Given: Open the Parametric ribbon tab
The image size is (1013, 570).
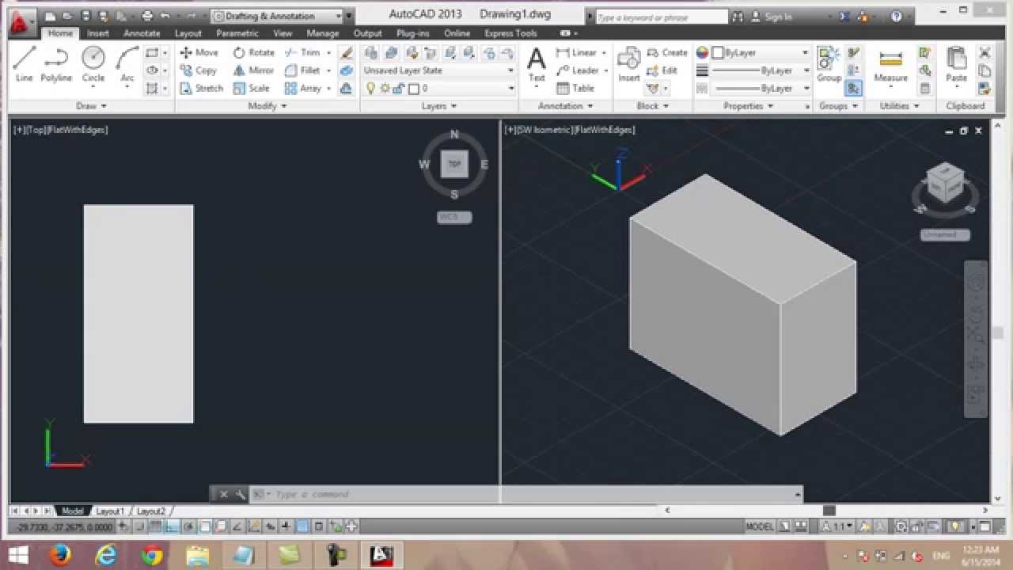Looking at the screenshot, I should (237, 33).
